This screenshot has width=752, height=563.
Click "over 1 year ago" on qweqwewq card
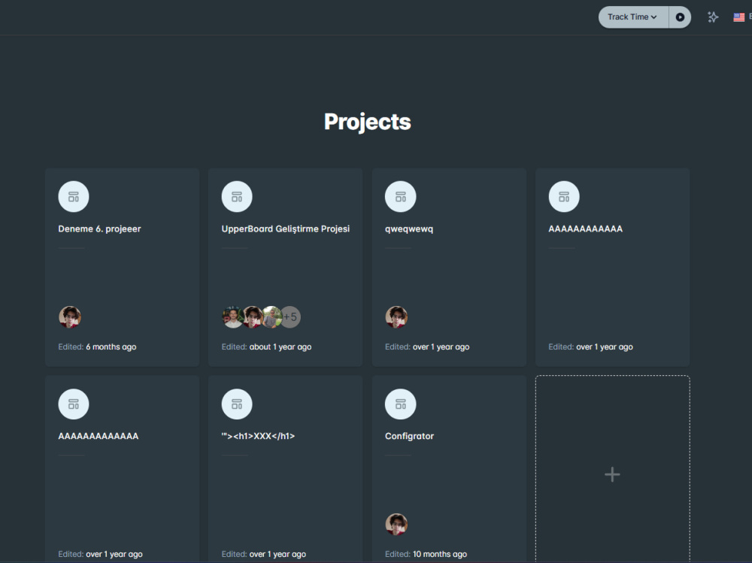441,347
